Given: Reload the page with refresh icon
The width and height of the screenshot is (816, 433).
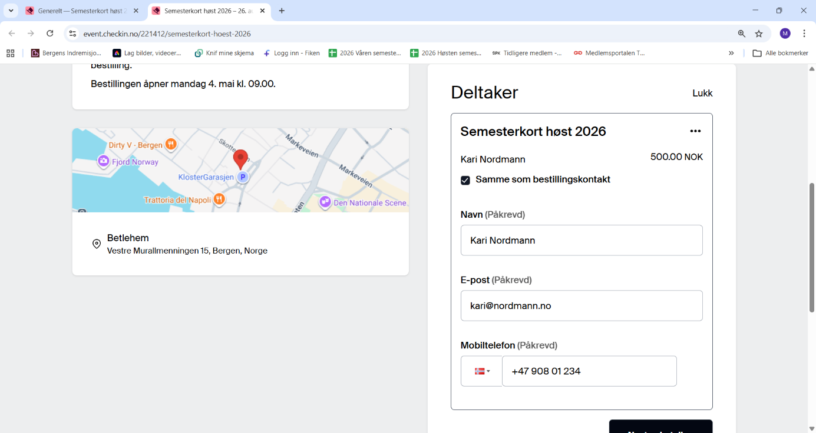Looking at the screenshot, I should (50, 34).
